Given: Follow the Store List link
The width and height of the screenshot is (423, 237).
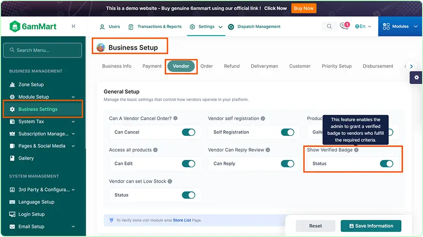Looking at the screenshot, I should coord(182,220).
